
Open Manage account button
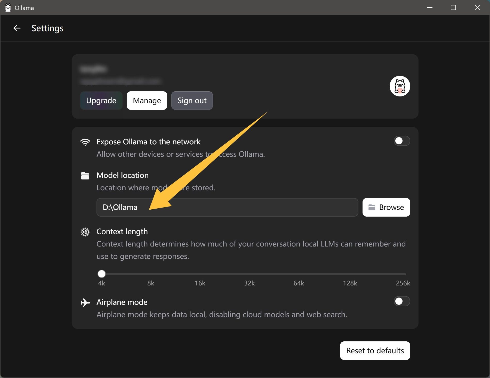coord(147,101)
